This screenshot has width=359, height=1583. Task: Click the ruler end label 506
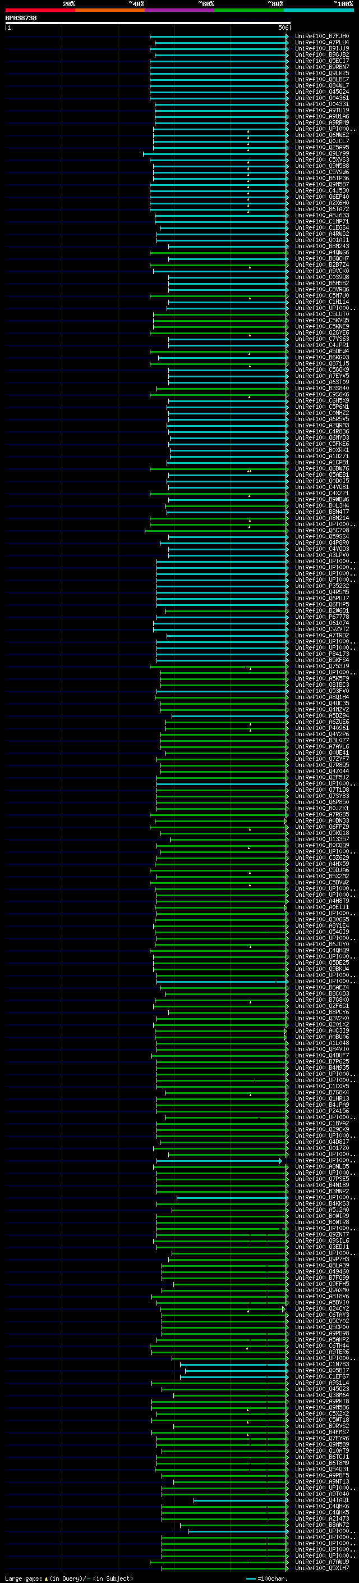coord(283,28)
